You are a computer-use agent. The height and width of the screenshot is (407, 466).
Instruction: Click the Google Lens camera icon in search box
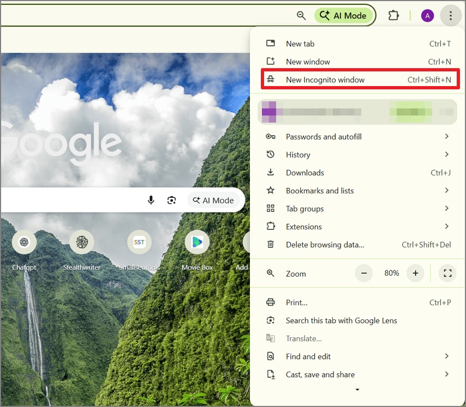[x=171, y=201]
